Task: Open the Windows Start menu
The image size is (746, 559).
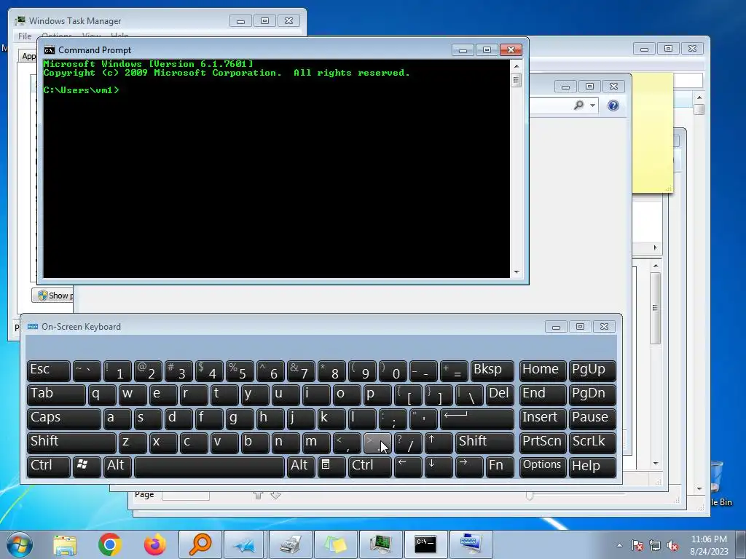Action: click(19, 544)
